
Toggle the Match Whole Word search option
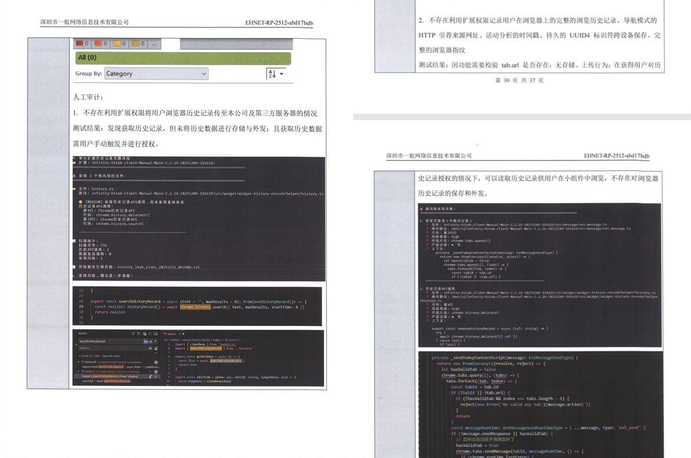tap(151, 341)
